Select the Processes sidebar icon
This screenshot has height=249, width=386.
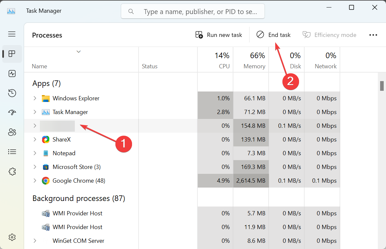[x=12, y=54]
